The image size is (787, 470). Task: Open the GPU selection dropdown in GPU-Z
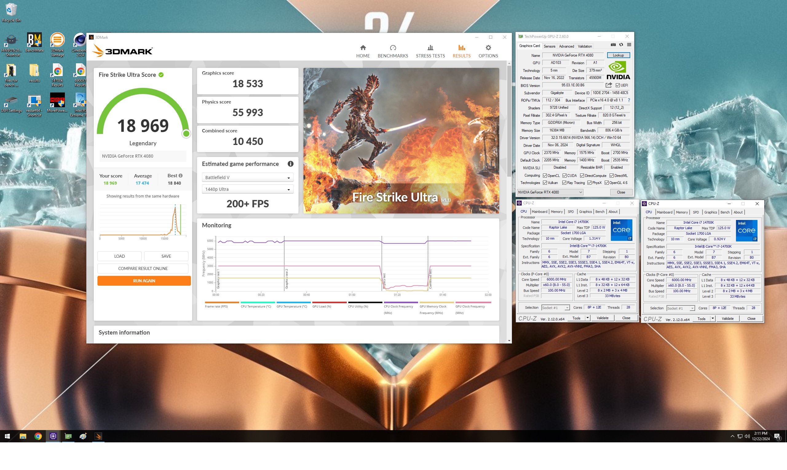(x=550, y=192)
